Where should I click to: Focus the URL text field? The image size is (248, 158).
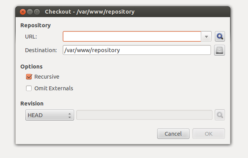[132, 37]
